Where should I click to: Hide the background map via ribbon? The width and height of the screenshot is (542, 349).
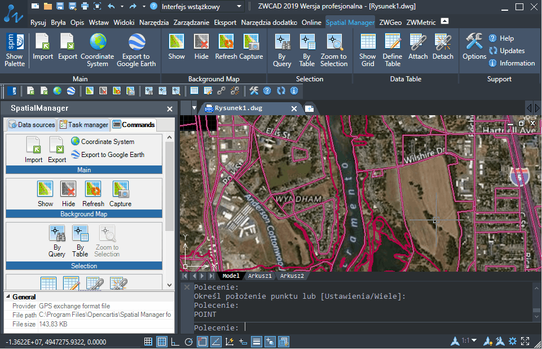coord(201,47)
